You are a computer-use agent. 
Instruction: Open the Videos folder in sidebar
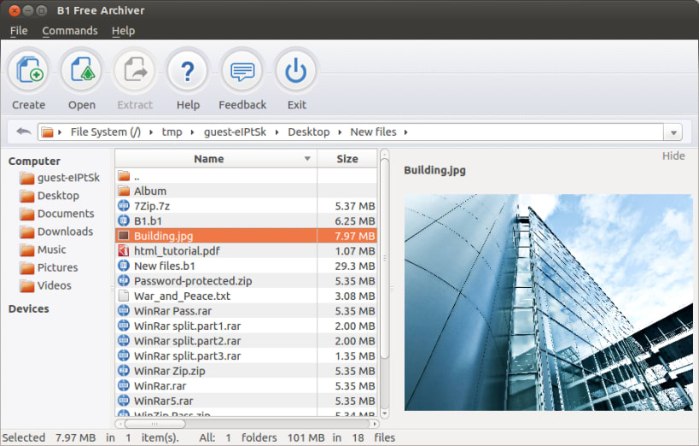(x=45, y=285)
